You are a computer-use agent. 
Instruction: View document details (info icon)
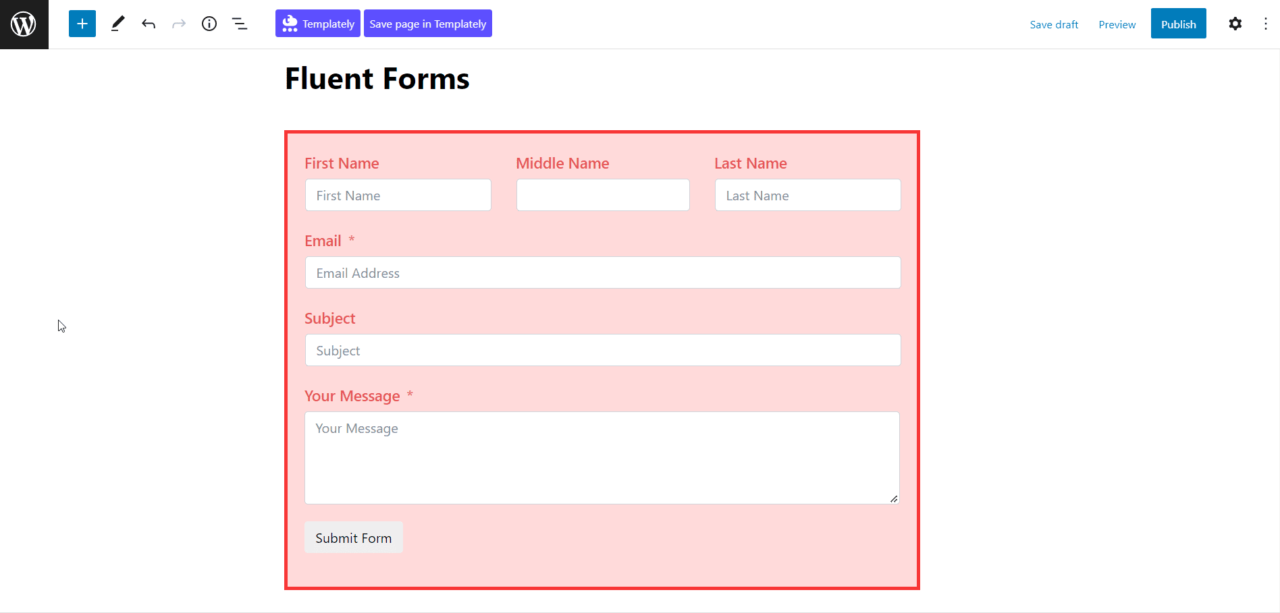point(209,23)
